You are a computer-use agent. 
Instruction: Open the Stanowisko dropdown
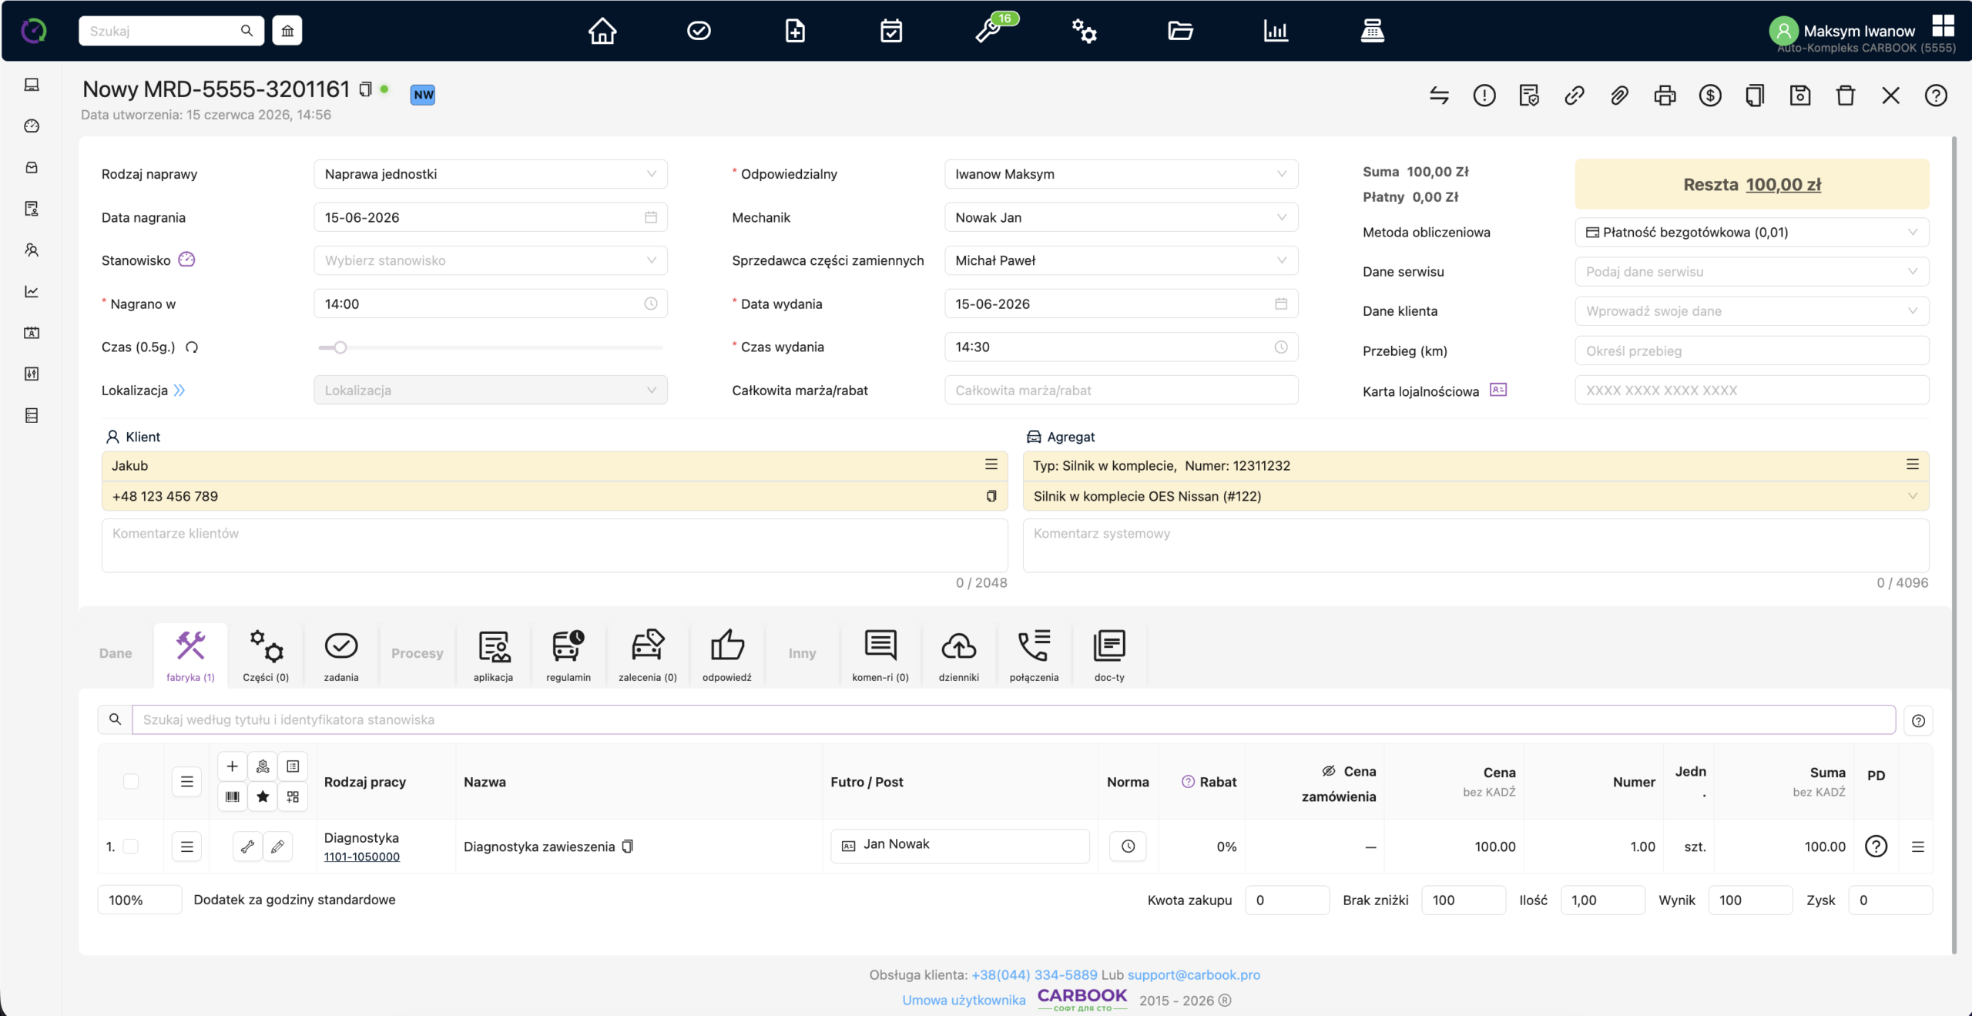(491, 260)
